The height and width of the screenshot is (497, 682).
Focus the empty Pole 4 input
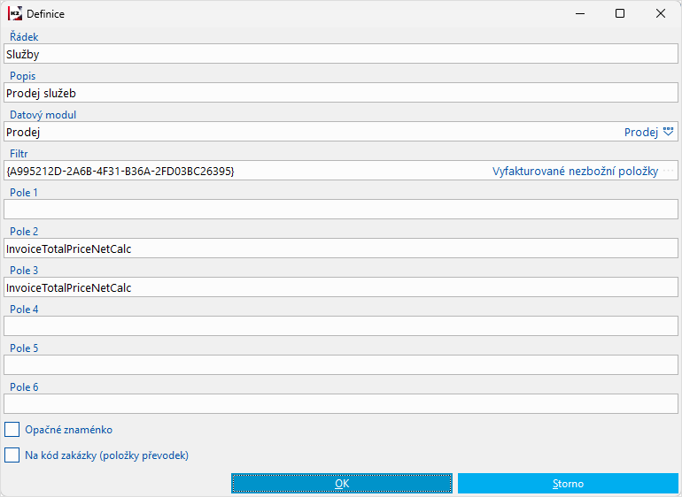pos(341,325)
